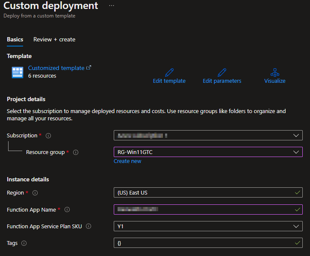Show info tooltip for Tags
310x256 pixels.
point(24,243)
